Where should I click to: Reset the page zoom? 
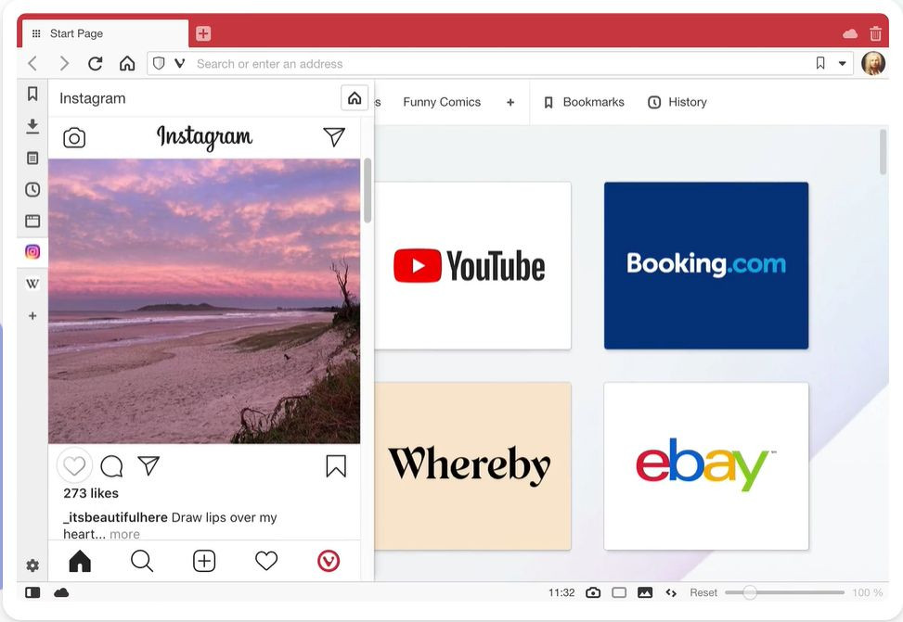pyautogui.click(x=703, y=592)
